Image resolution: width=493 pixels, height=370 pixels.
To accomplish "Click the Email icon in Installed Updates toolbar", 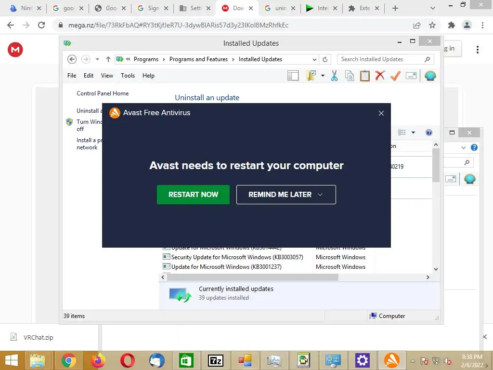I will (411, 76).
